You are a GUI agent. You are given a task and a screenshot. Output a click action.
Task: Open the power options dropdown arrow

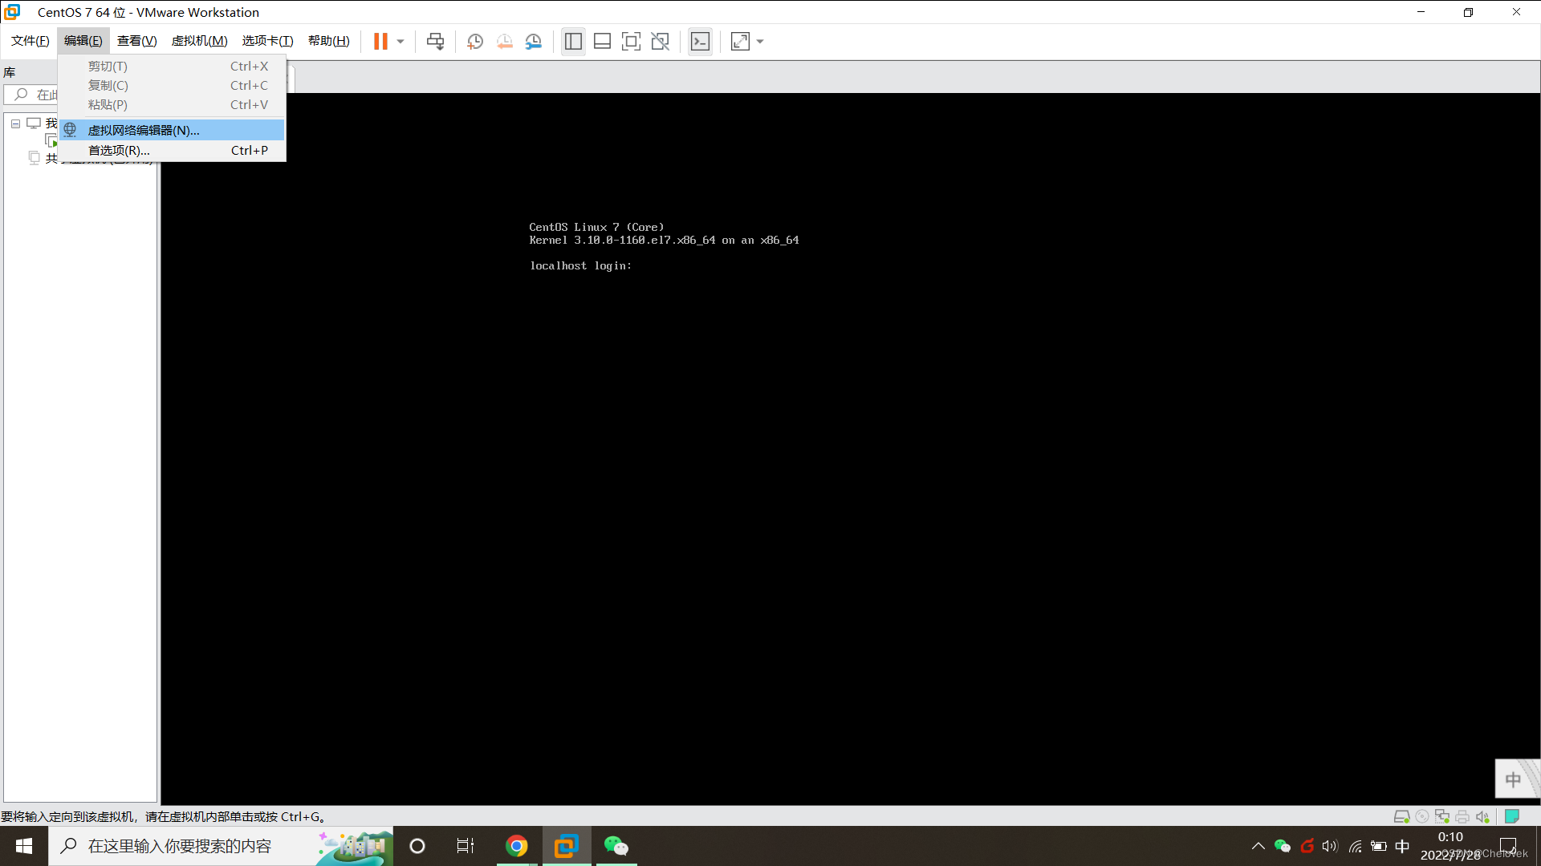coord(400,42)
